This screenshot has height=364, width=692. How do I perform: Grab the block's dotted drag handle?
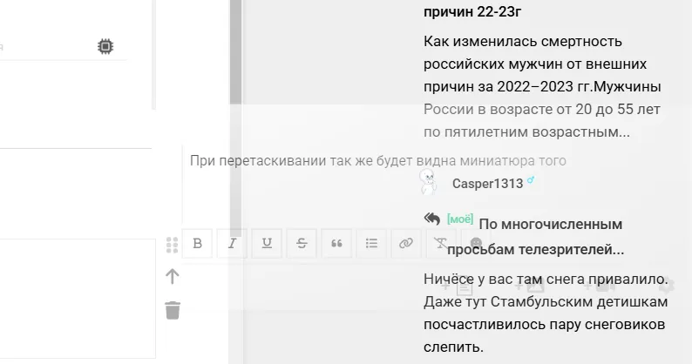[172, 245]
